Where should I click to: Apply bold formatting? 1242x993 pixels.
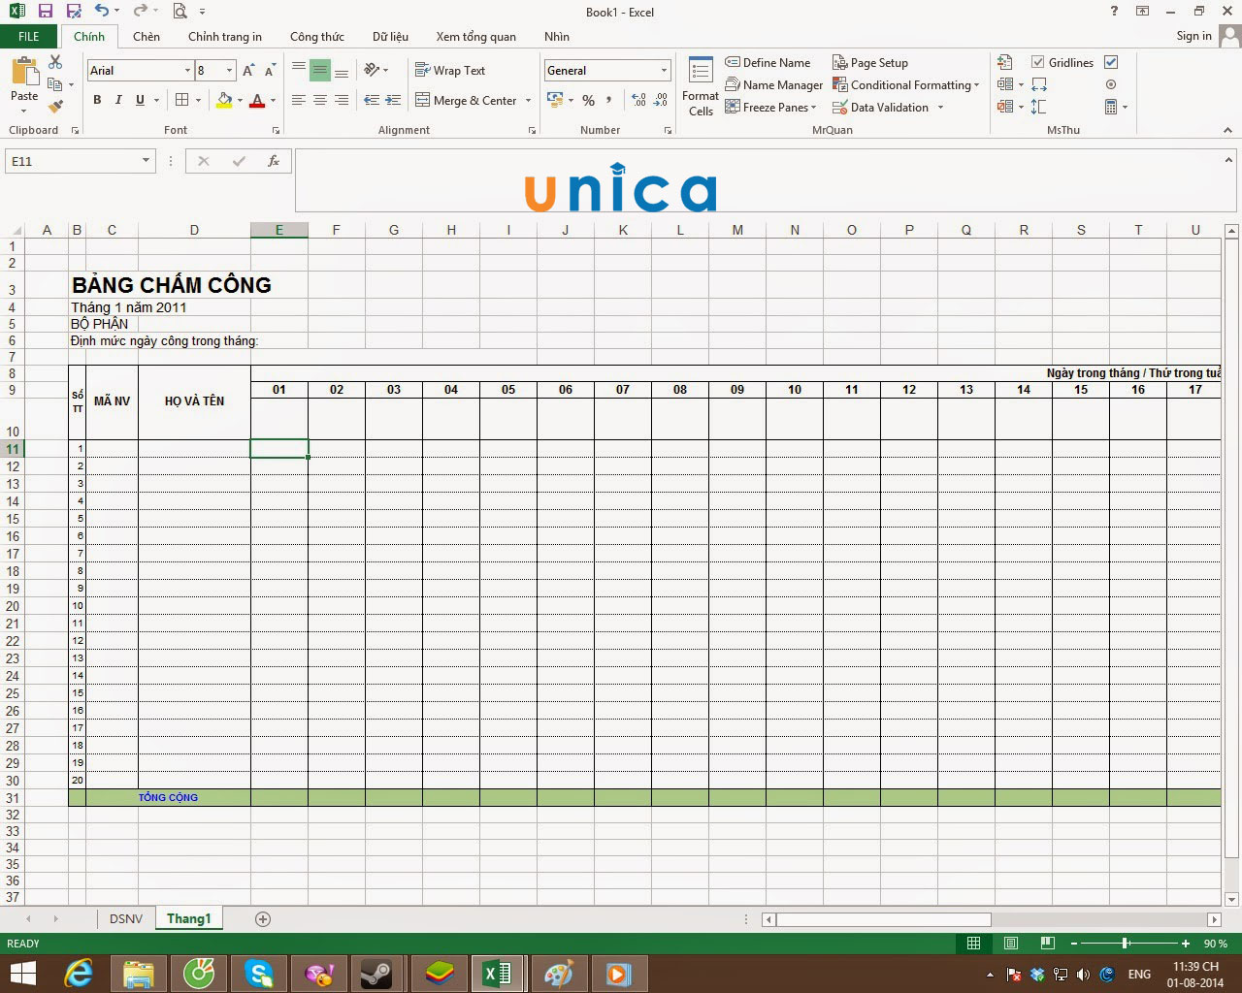pos(96,100)
